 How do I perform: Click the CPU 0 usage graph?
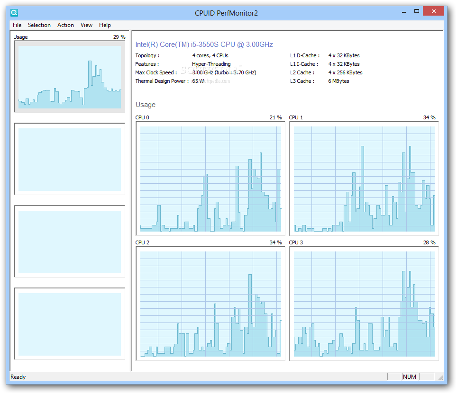tap(210, 179)
